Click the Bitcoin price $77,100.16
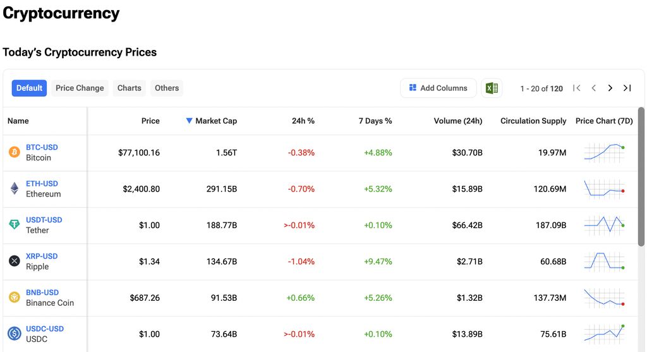Viewport: 647px width, 352px height. (138, 153)
